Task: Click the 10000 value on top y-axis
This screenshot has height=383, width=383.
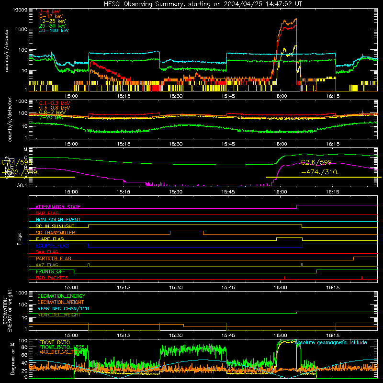Action: [x=20, y=10]
